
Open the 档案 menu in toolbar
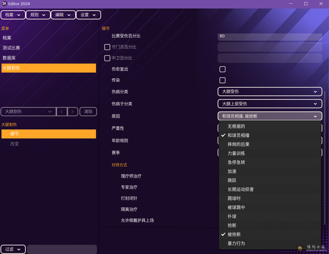coord(13,15)
